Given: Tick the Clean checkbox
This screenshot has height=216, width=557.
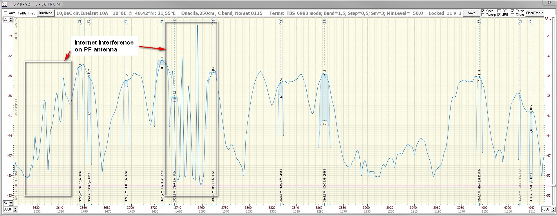Looking at the screenshot, I should 512,15.
